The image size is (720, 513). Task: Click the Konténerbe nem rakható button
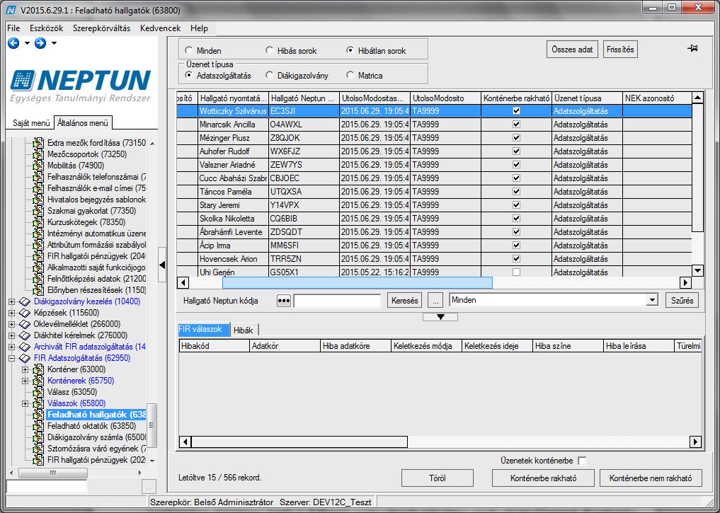(651, 478)
